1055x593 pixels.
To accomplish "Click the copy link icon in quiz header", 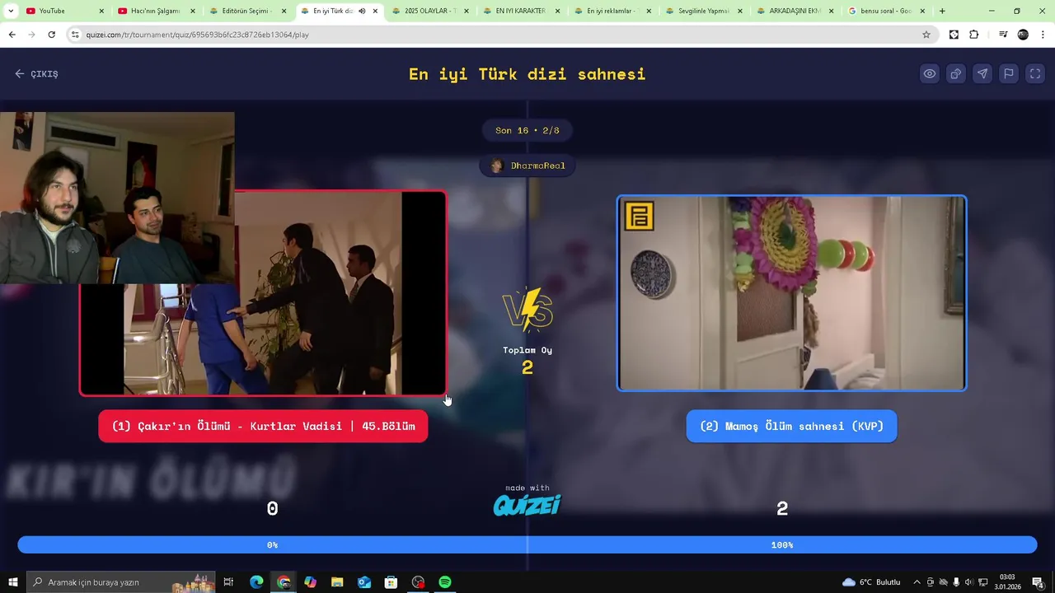I will pyautogui.click(x=956, y=73).
